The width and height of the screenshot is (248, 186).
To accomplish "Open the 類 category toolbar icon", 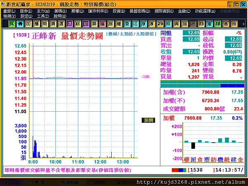I will (94, 24).
